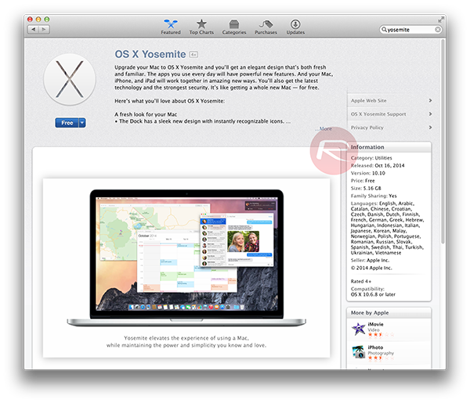Click 'Category: Utilities' text
This screenshot has width=470, height=403.
tap(371, 158)
